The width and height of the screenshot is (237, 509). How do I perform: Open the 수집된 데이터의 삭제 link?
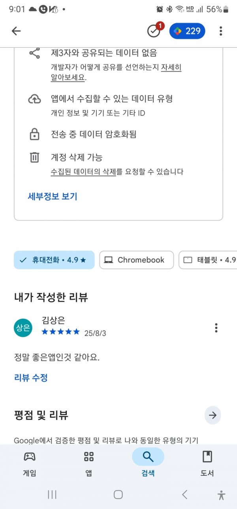pyautogui.click(x=83, y=172)
